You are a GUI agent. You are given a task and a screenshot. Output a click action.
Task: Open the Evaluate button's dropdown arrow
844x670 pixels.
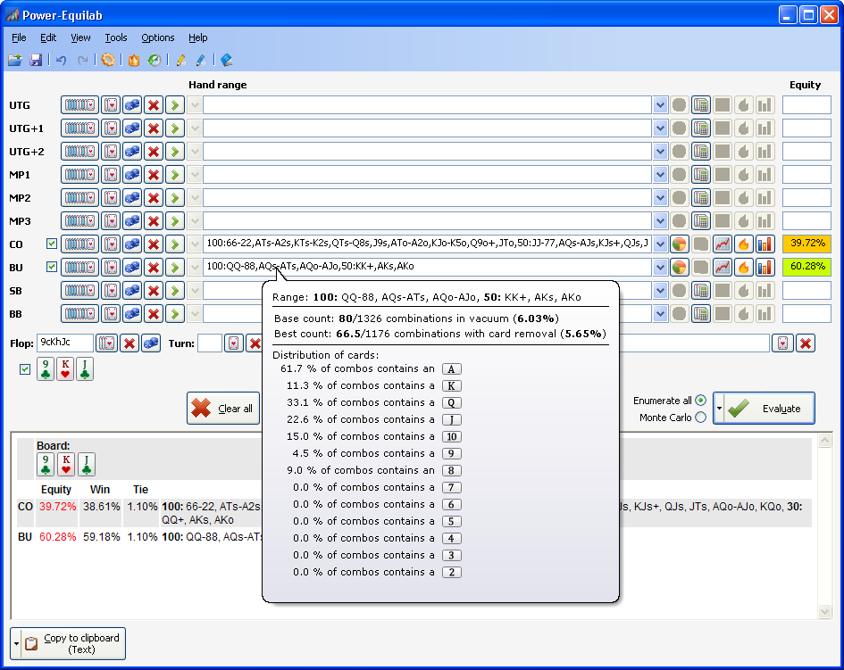point(719,408)
